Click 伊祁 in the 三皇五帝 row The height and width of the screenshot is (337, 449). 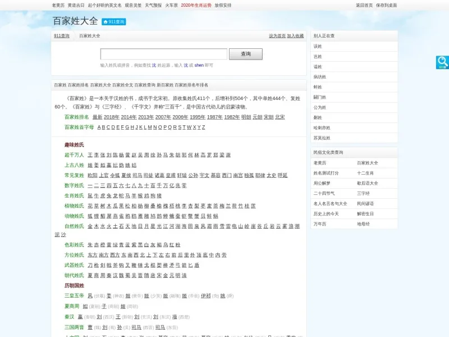coord(206,296)
